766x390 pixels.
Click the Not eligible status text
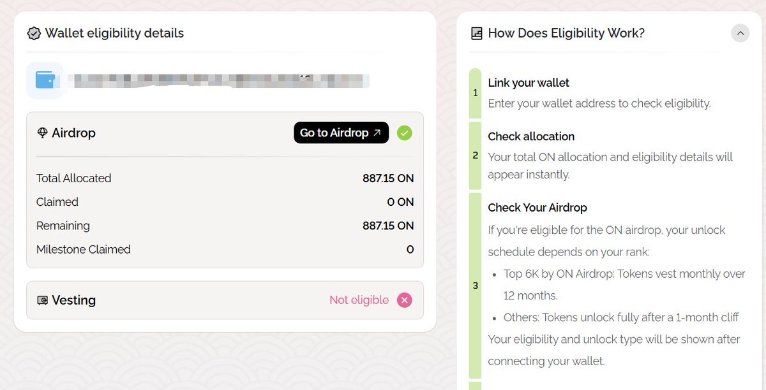[359, 300]
